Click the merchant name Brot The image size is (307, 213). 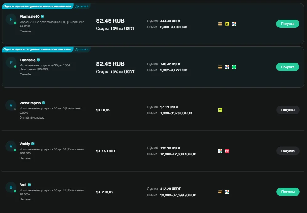[22, 185]
